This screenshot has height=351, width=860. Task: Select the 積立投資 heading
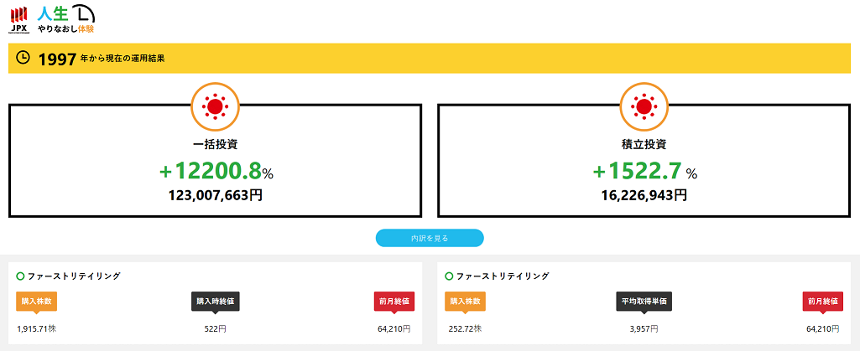[x=644, y=144]
